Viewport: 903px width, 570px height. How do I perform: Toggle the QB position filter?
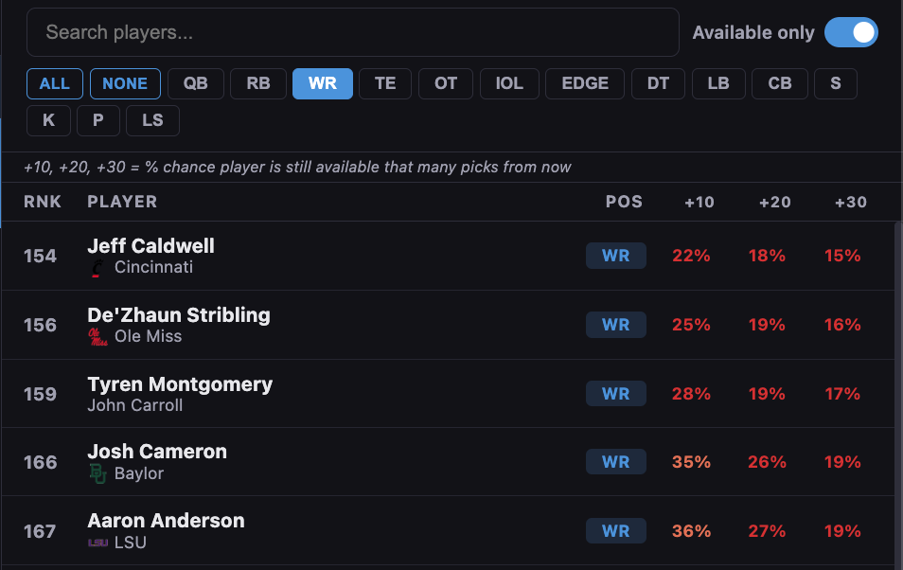coord(195,83)
